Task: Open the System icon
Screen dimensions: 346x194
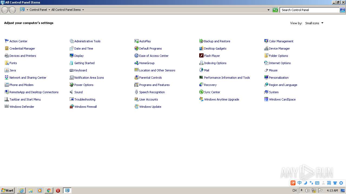Action: [x=266, y=92]
